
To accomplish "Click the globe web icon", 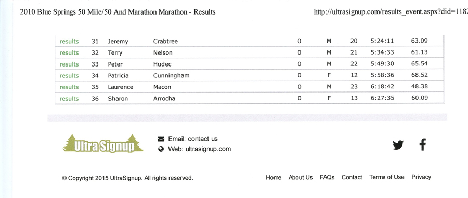I will 161,149.
